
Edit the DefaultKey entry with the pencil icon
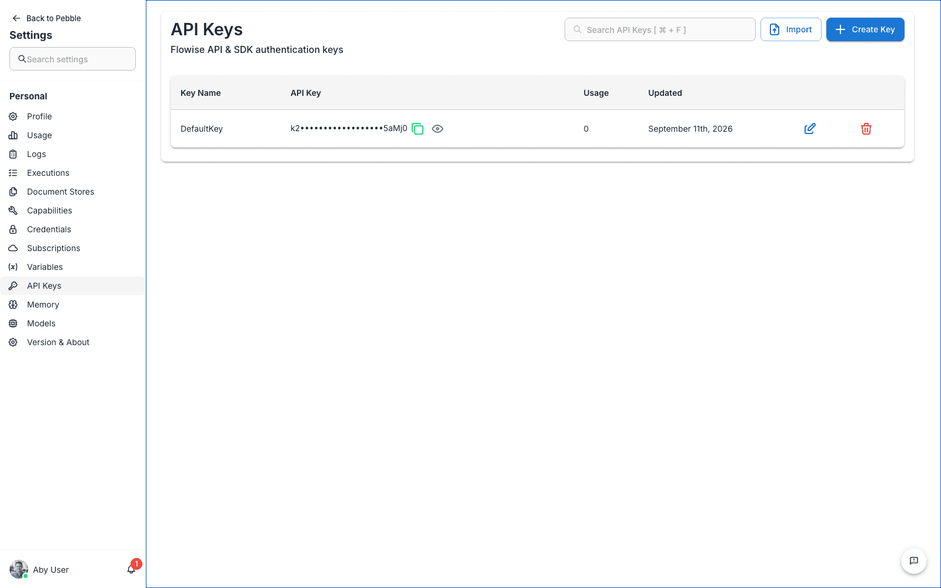(x=810, y=129)
